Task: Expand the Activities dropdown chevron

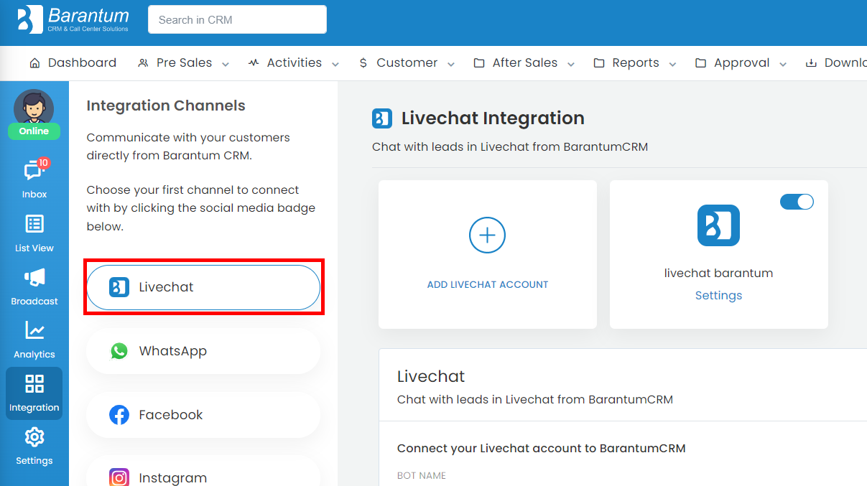Action: [x=335, y=64]
